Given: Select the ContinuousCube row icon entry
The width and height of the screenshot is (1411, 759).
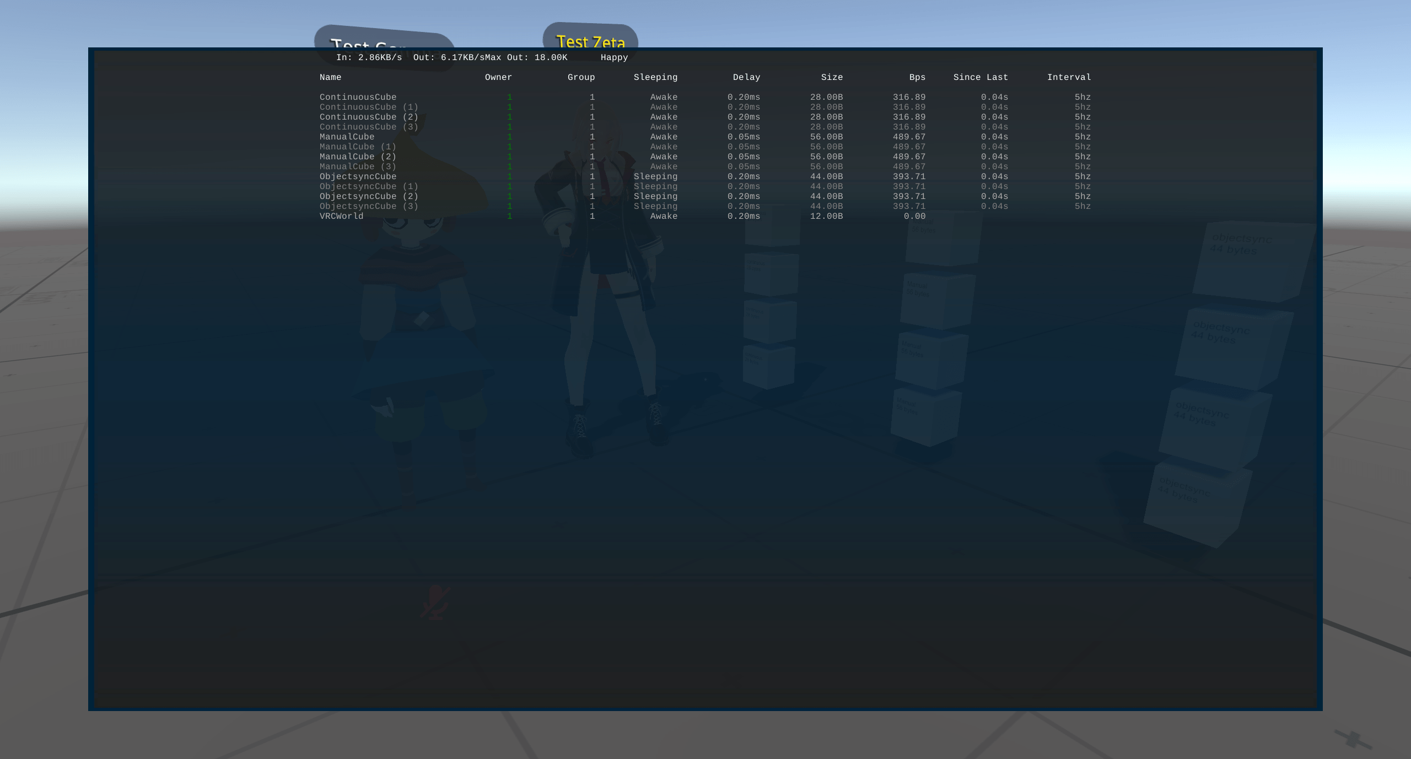Looking at the screenshot, I should click(x=358, y=97).
